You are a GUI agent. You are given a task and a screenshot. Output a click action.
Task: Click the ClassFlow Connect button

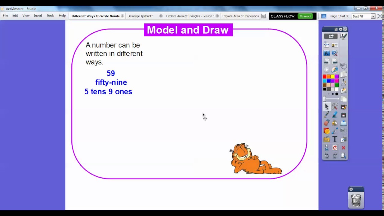tap(305, 16)
